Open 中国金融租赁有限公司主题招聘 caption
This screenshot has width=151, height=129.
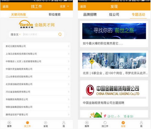click(104, 103)
